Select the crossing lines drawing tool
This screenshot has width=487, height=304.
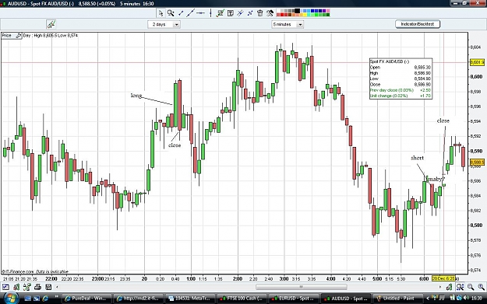(240, 13)
